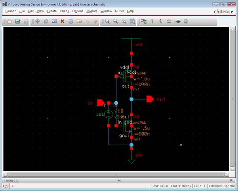Click the Undo arrow toolbar icon
This screenshot has width=238, height=191.
[x=88, y=21]
